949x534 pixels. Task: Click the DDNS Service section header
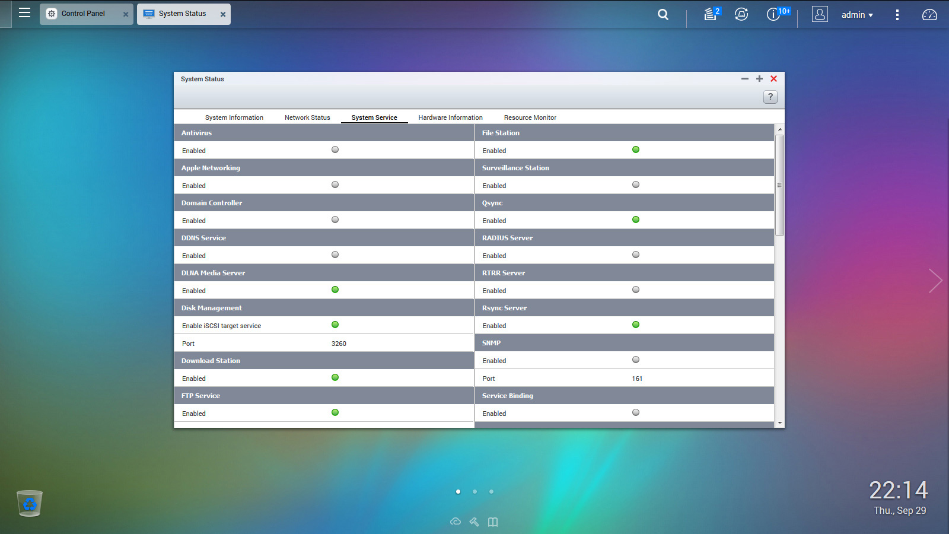324,238
